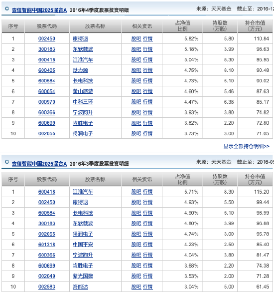Open stock code 600584 in Q3 table
274x293 pixels.
[47, 213]
